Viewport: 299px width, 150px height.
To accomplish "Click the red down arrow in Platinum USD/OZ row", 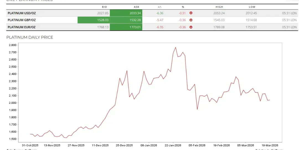I will (x=191, y=13).
